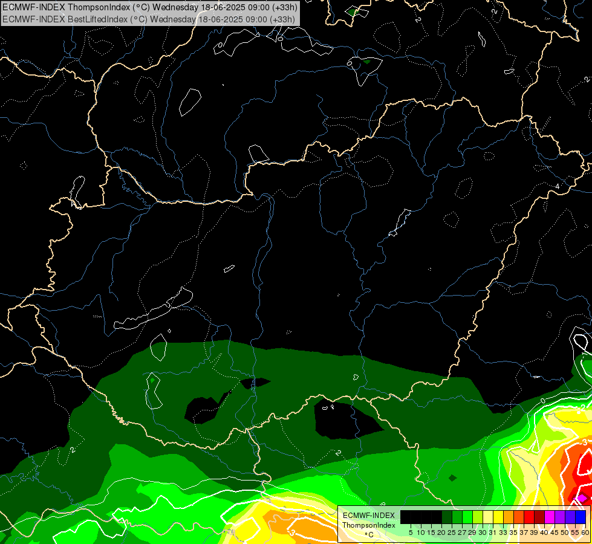Click the legend tick value 37
Image resolution: width=592 pixels, height=544 pixels.
524,533
